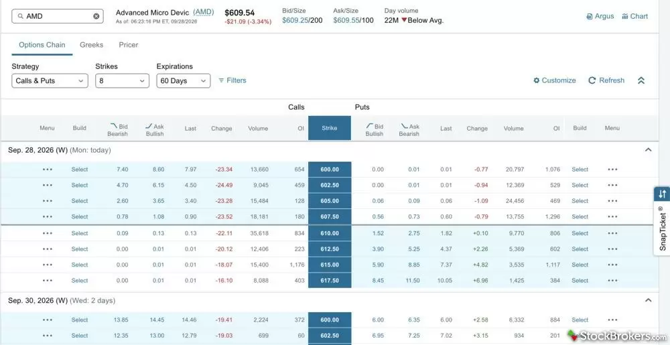The image size is (670, 345).
Task: Click the Strike column header
Action: tap(330, 128)
